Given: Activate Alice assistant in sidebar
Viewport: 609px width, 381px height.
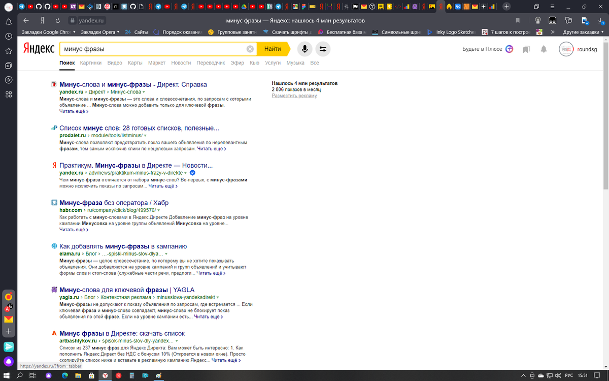Looking at the screenshot, I should click(x=9, y=362).
